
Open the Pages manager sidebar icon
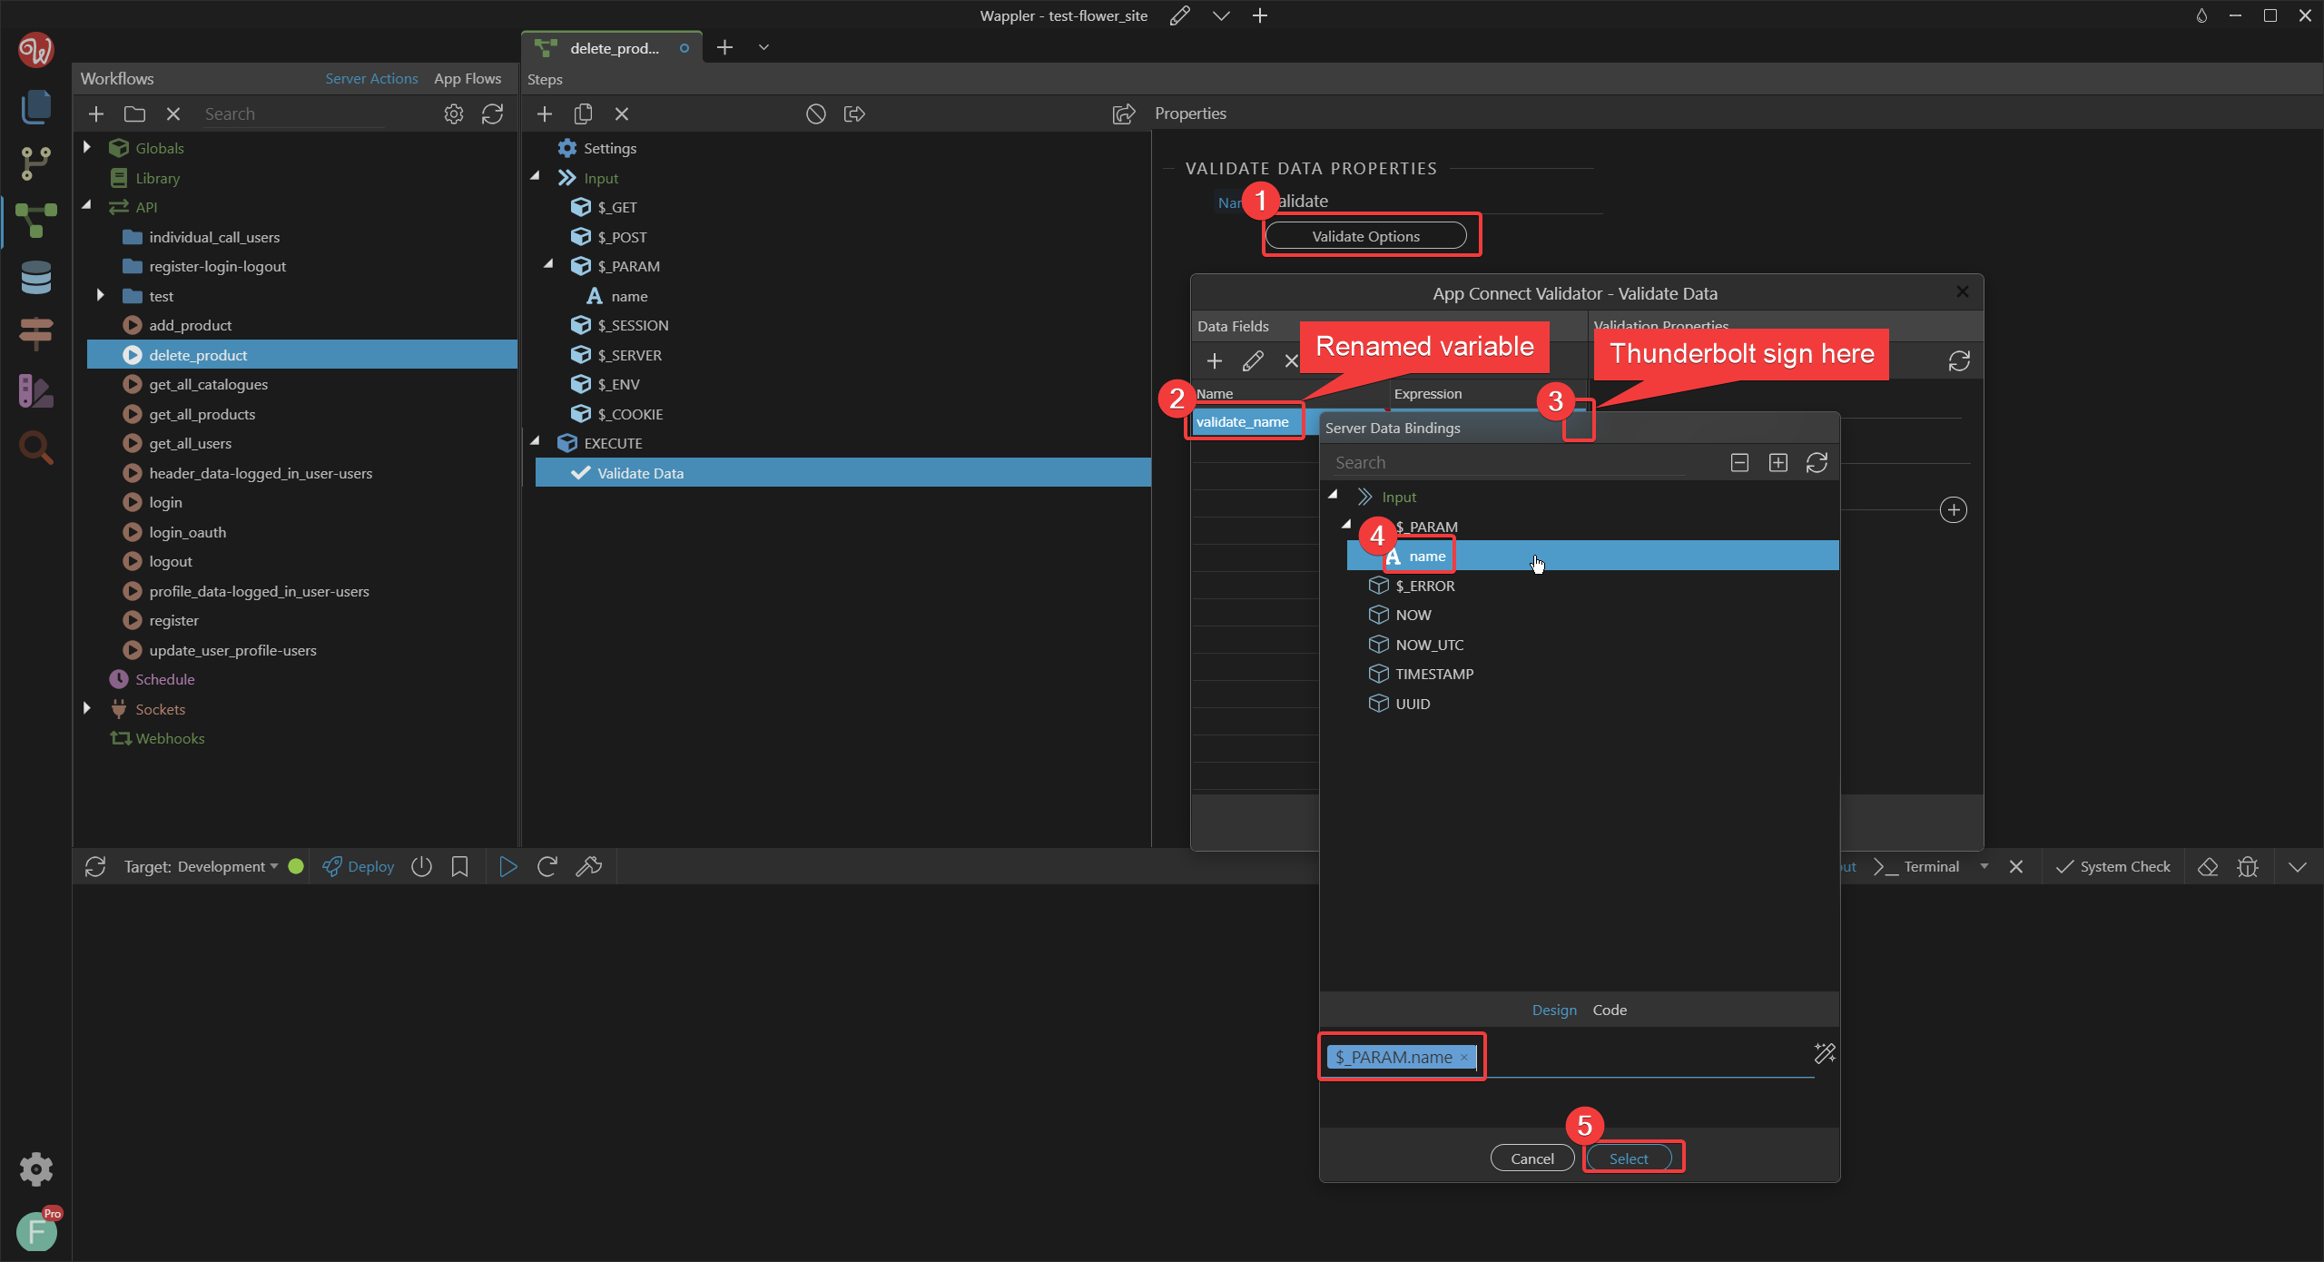pyautogui.click(x=35, y=107)
